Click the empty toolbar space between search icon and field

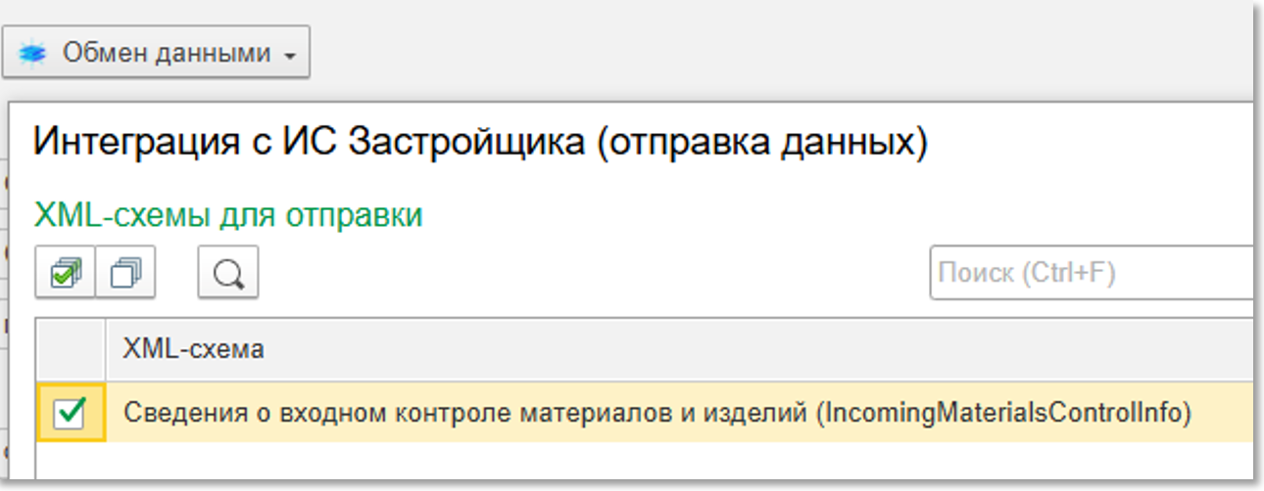588,273
